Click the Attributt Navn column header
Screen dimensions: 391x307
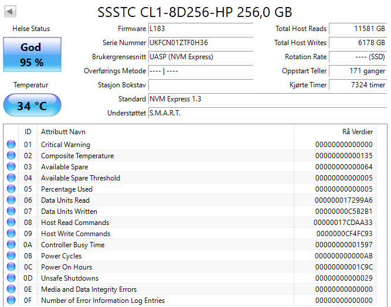tap(165, 132)
